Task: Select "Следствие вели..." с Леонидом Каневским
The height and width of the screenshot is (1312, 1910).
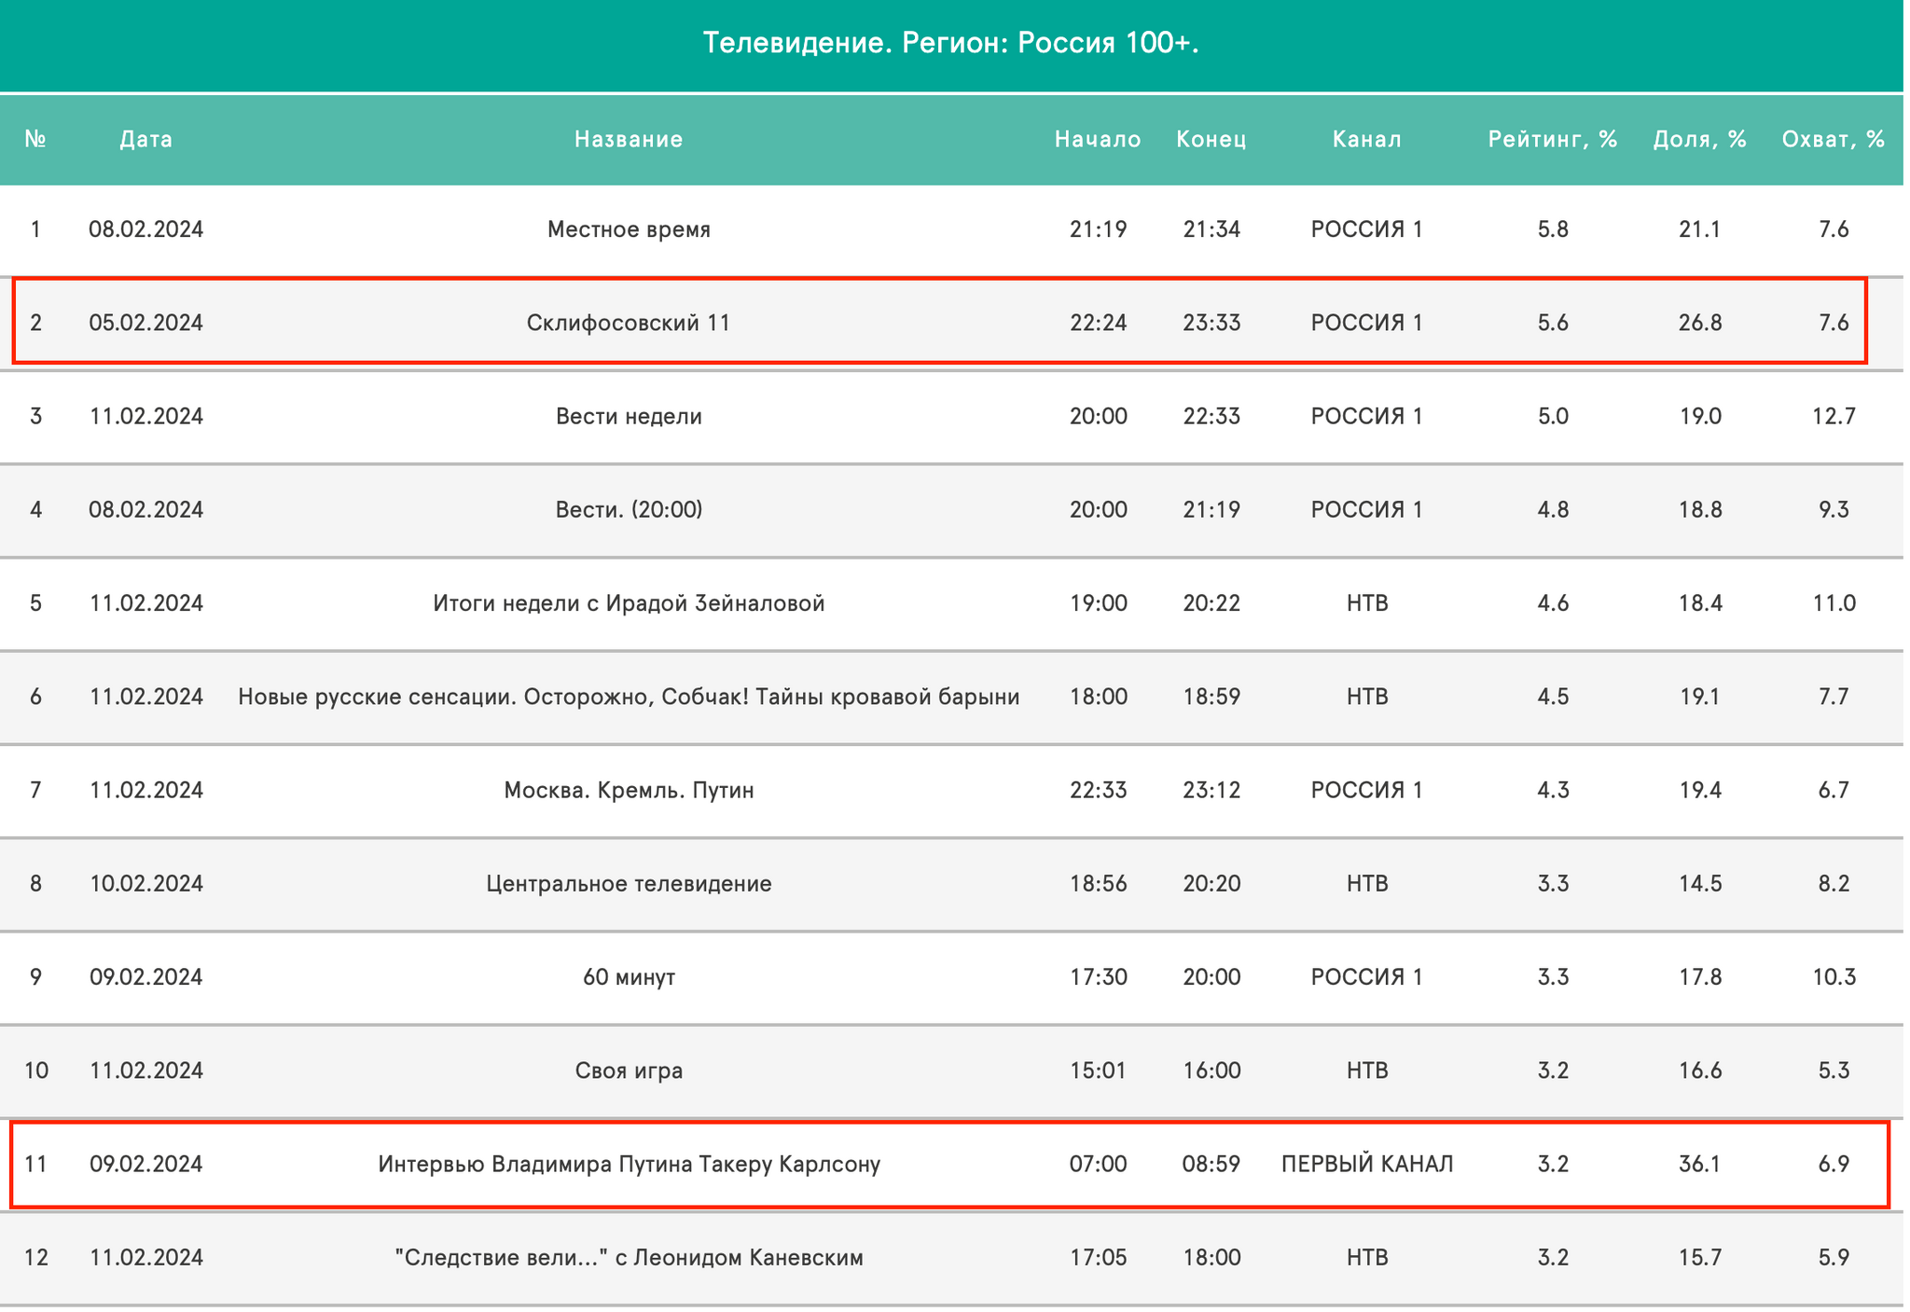Action: coord(629,1258)
